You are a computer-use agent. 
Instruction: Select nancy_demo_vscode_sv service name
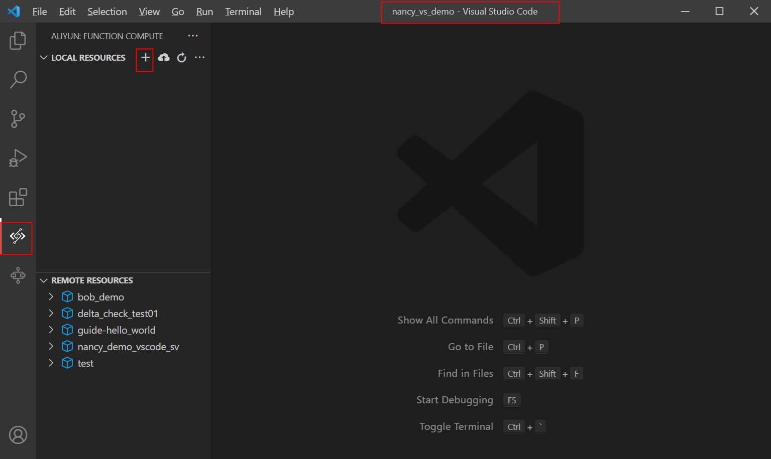[x=128, y=347]
